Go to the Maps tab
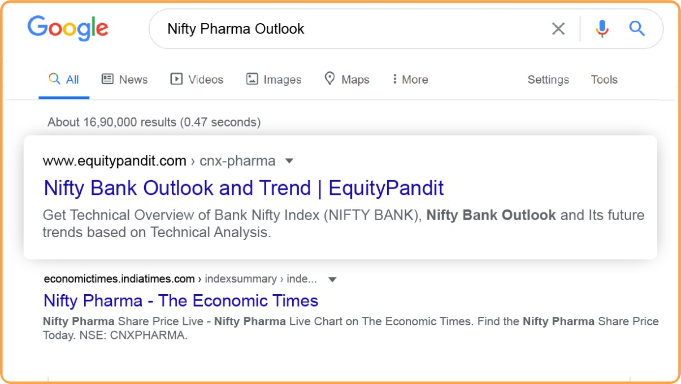The height and width of the screenshot is (384, 681). pyautogui.click(x=347, y=80)
